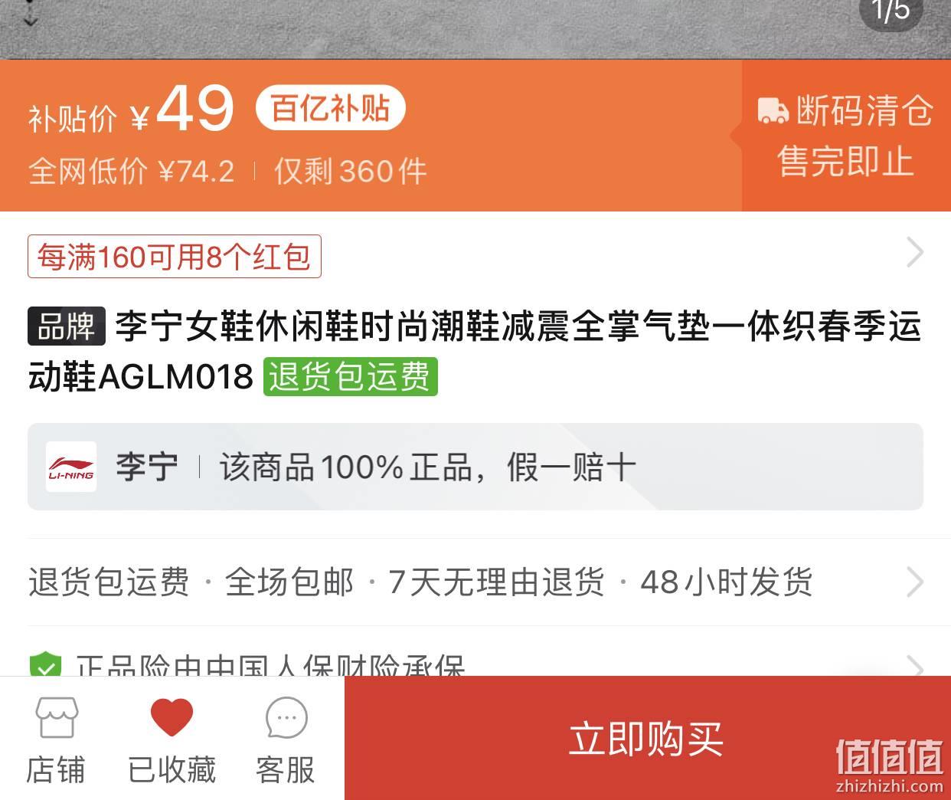Screen dimensions: 951x800
Task: Tap the green shield 正品险 icon
Action: click(45, 664)
